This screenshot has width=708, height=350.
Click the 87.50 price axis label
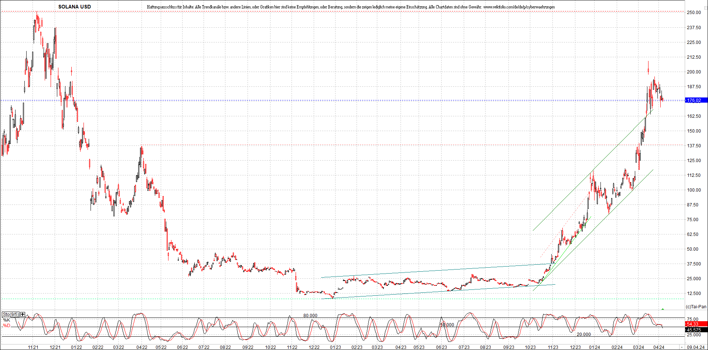pyautogui.click(x=692, y=205)
